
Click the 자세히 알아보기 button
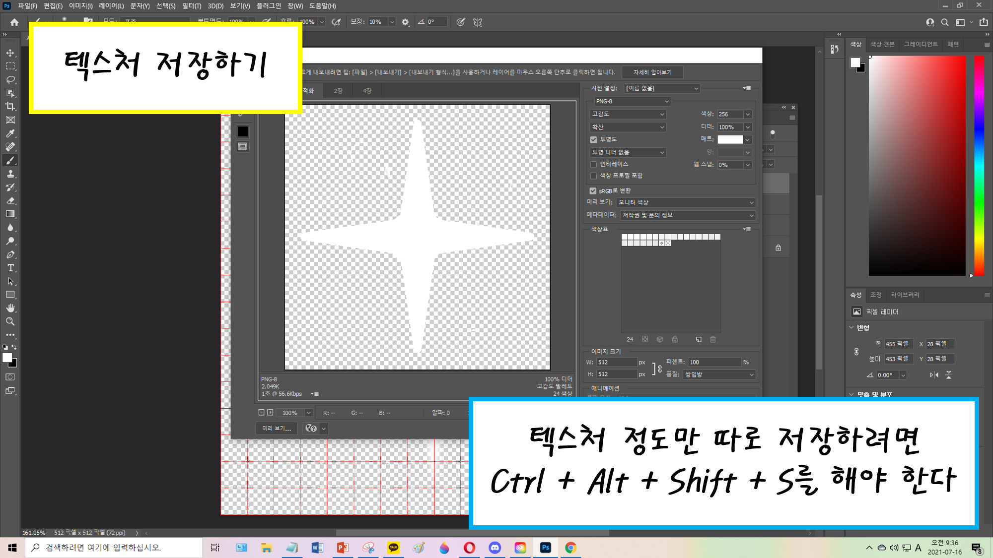click(x=652, y=72)
